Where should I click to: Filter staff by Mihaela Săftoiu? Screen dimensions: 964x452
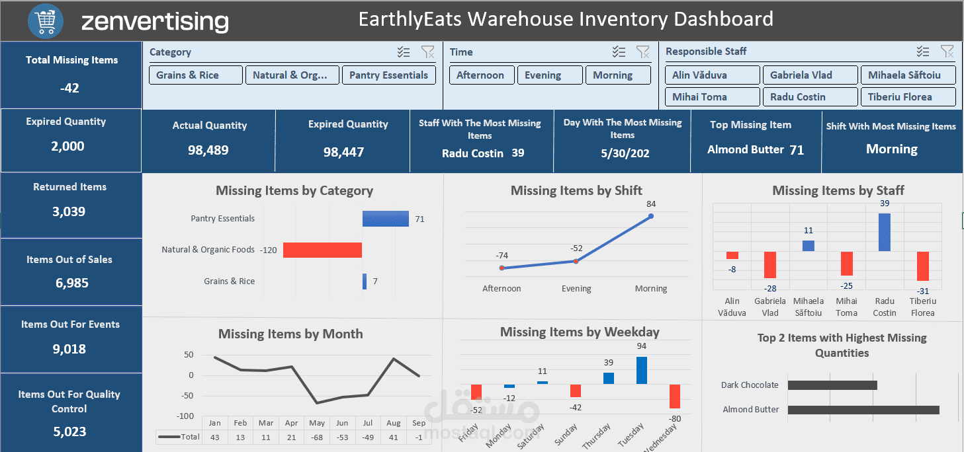908,75
